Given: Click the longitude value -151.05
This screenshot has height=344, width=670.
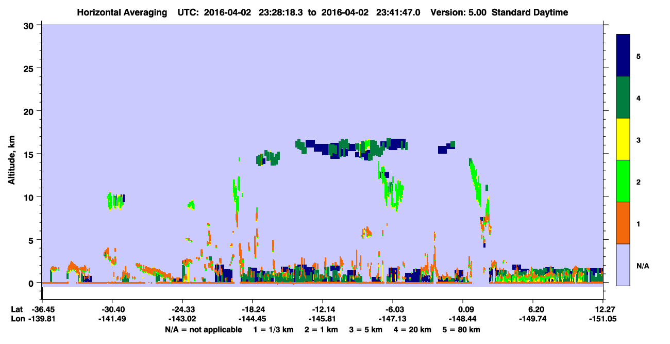Looking at the screenshot, I should click(x=603, y=318).
